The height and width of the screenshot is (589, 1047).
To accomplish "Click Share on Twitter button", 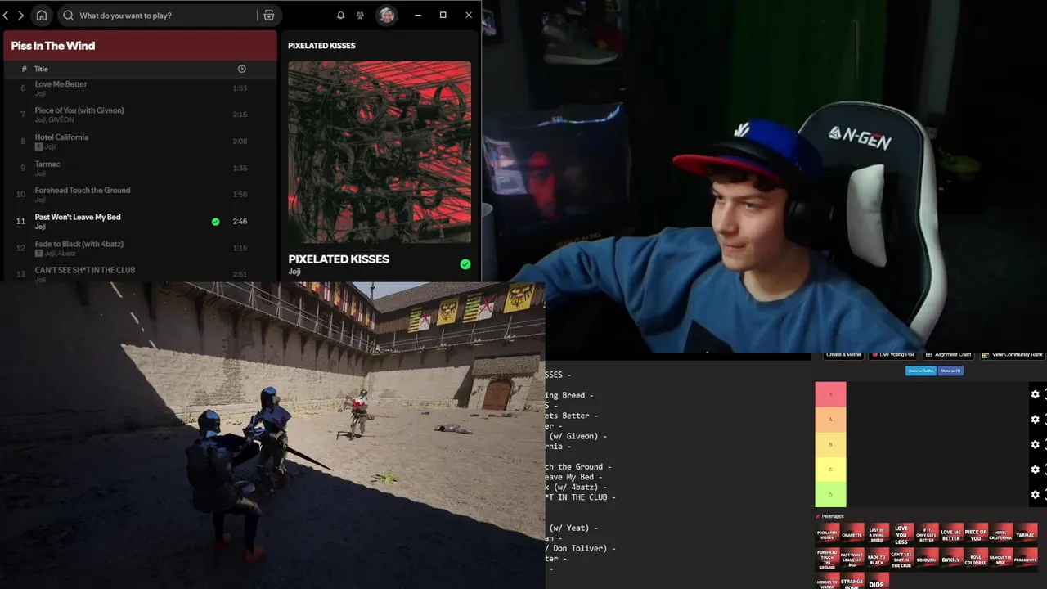I will pyautogui.click(x=921, y=371).
